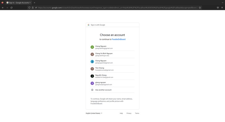Open a new tab with plus button
The image size is (225, 122).
[34, 3]
